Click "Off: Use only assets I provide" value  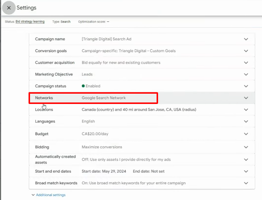[x=126, y=160]
